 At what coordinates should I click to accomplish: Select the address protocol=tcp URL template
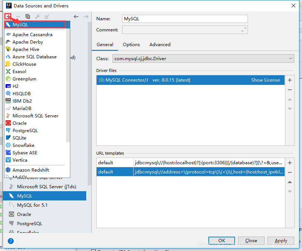[x=190, y=172]
